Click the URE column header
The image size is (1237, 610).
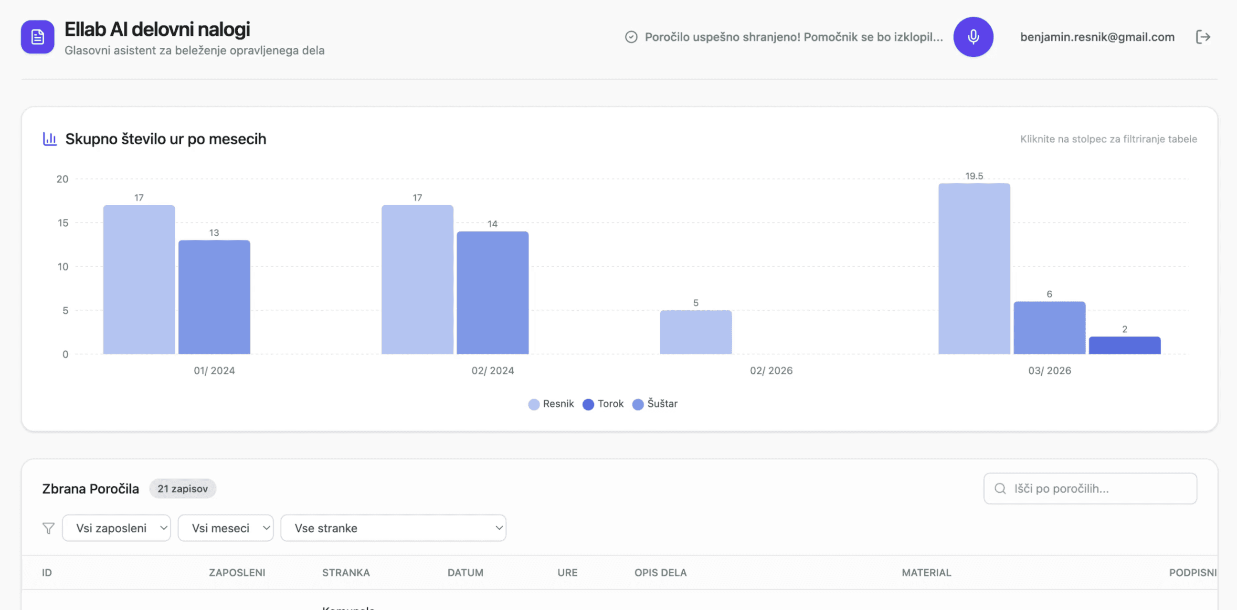[x=567, y=573]
